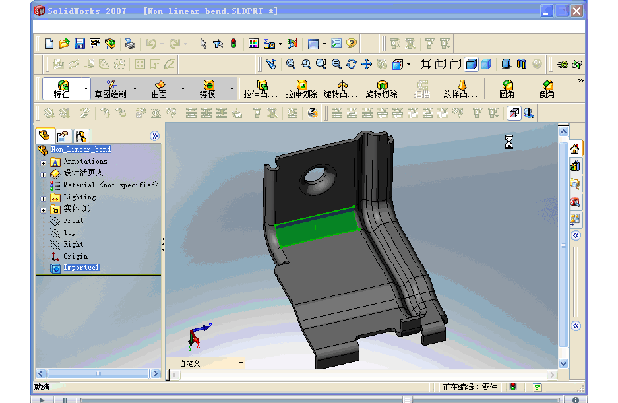Click 旋转切除 revolved cut tool
This screenshot has height=403, width=618.
tap(381, 89)
